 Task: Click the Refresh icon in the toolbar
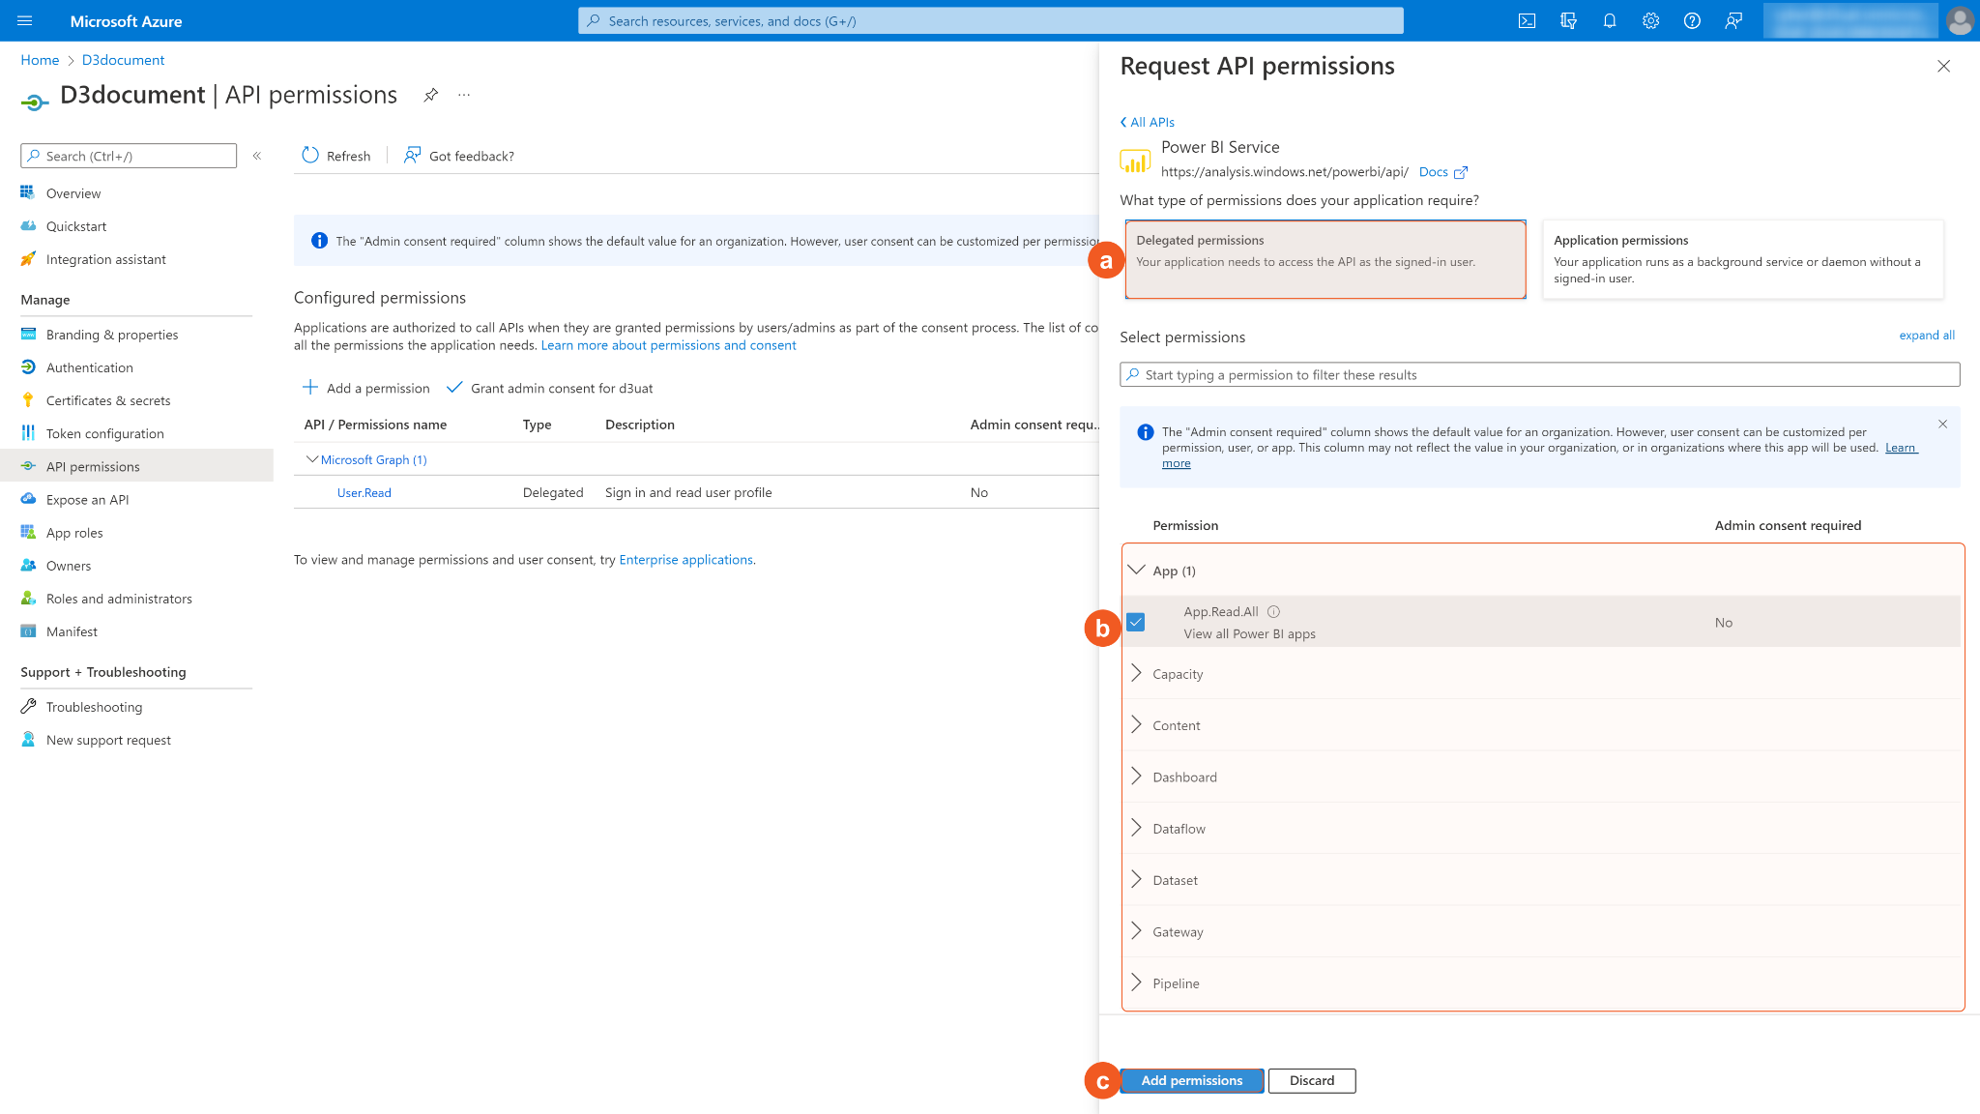(x=310, y=156)
